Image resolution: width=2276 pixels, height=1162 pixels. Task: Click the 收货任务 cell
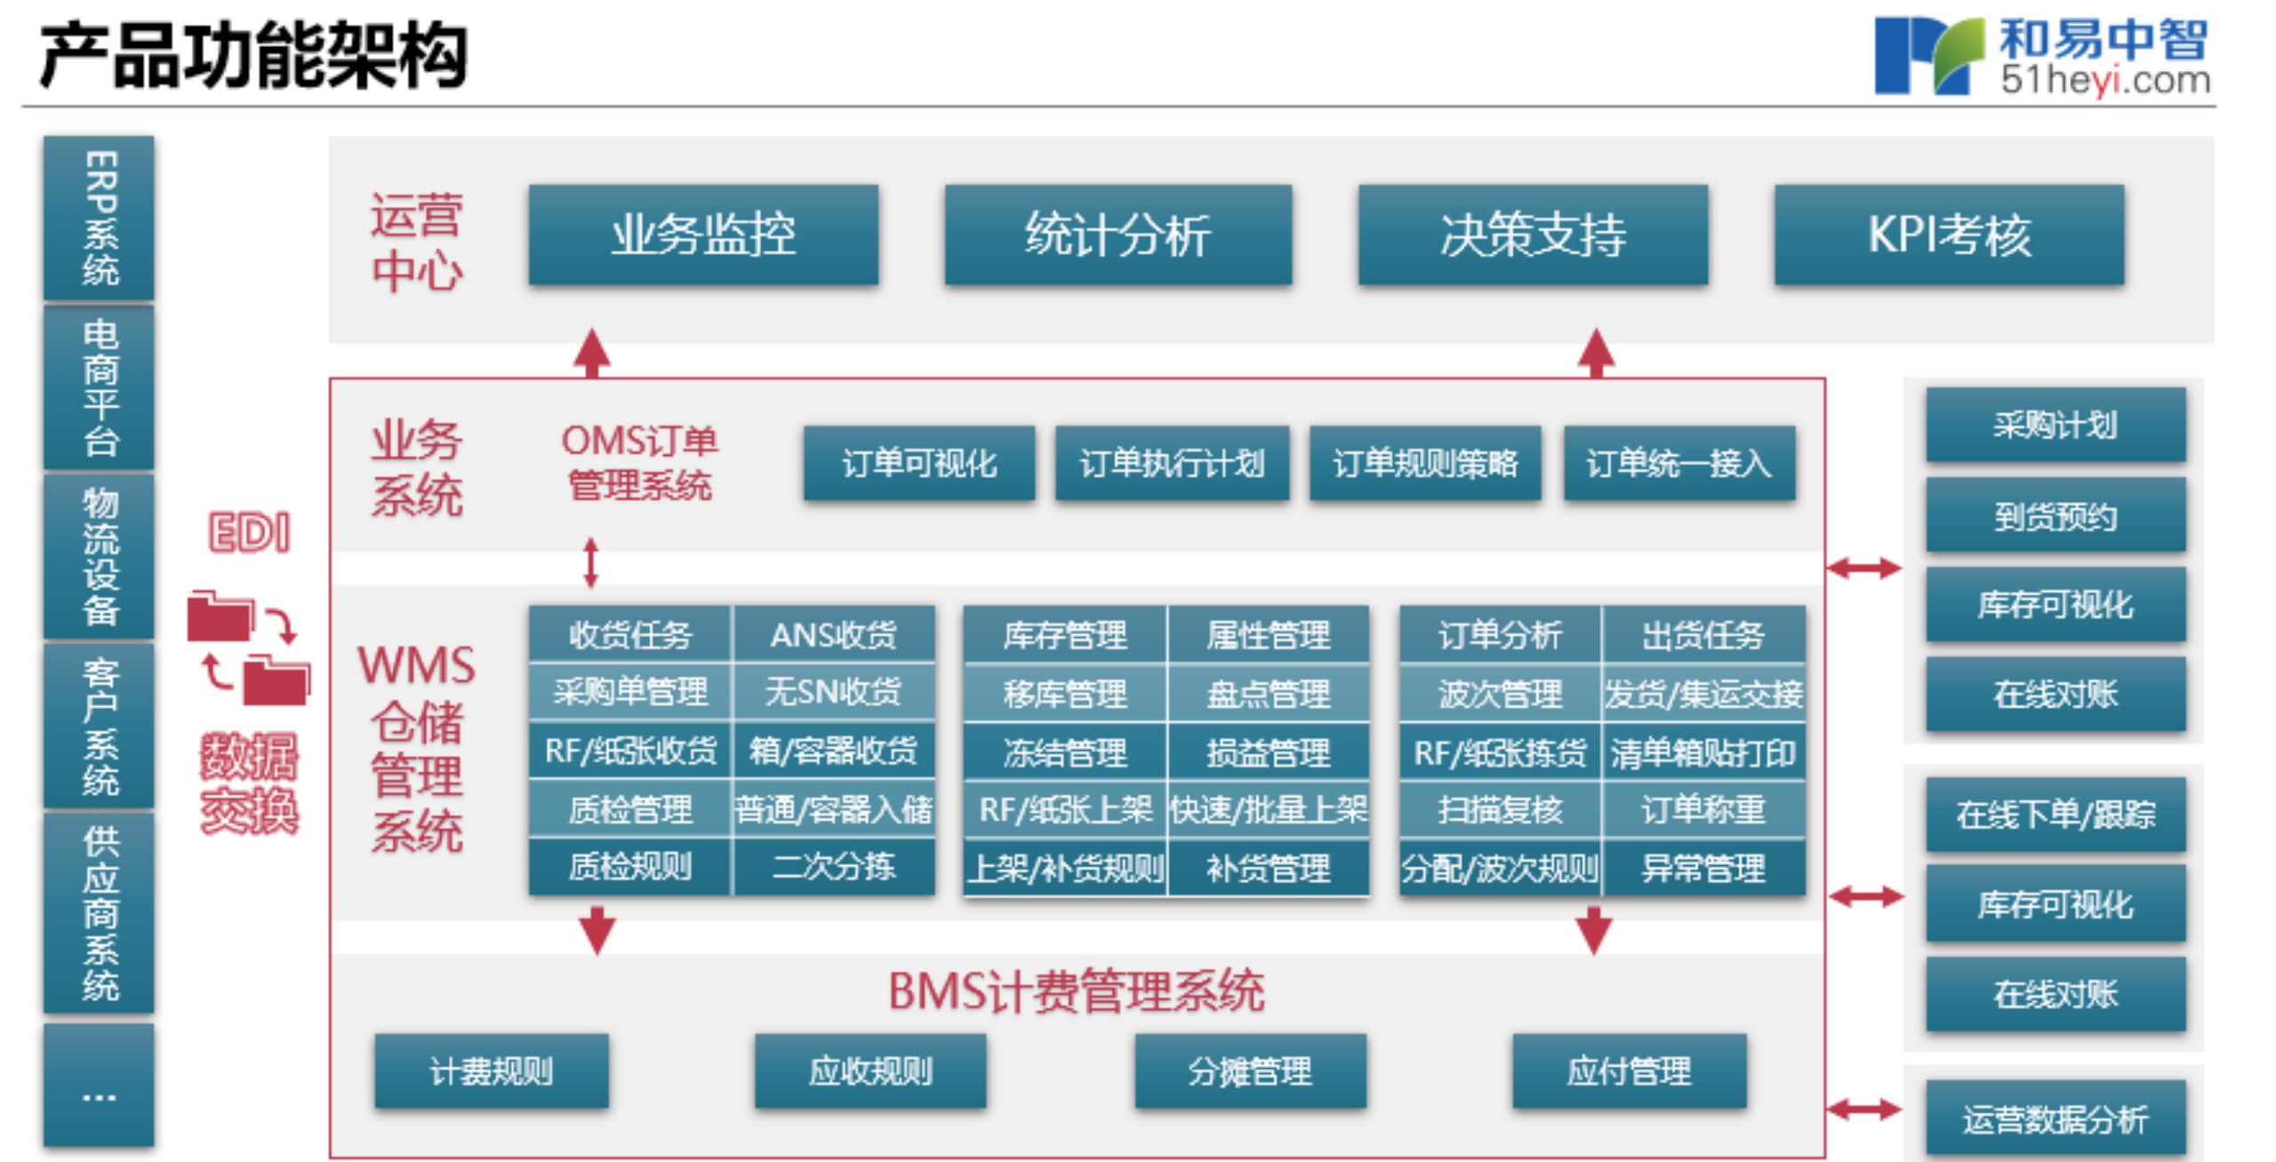click(x=629, y=634)
